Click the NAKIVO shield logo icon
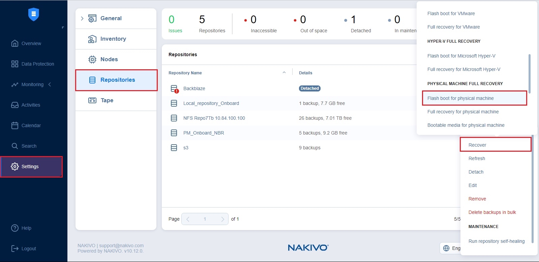Image resolution: width=539 pixels, height=262 pixels. (x=33, y=14)
